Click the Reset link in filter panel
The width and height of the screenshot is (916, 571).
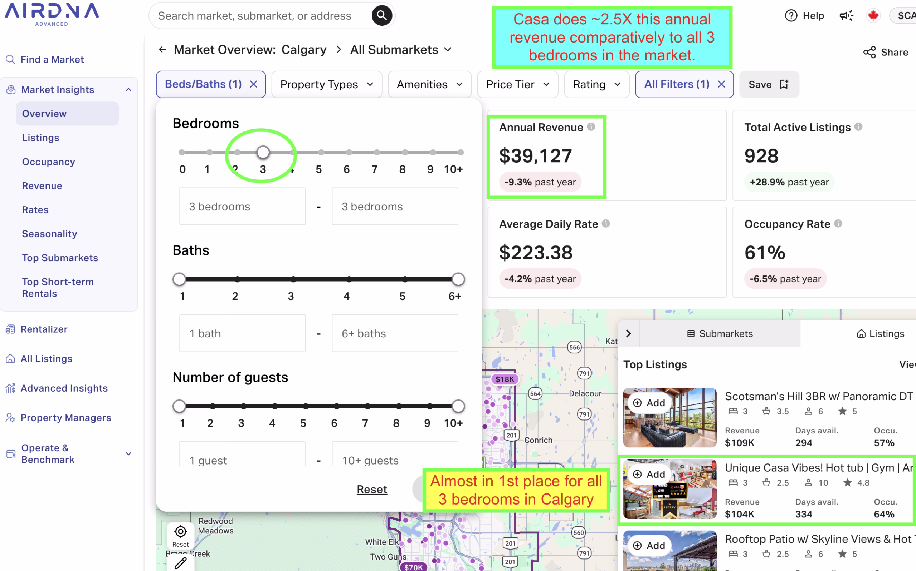372,490
